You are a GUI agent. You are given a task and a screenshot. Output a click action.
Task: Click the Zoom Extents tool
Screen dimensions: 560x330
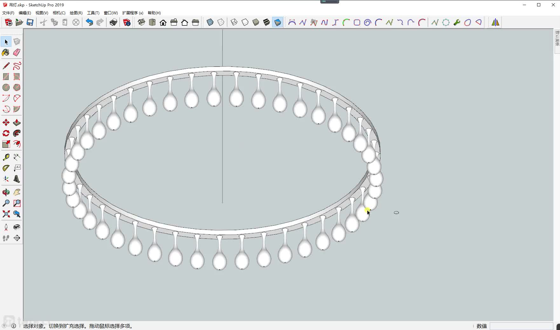[x=6, y=214]
